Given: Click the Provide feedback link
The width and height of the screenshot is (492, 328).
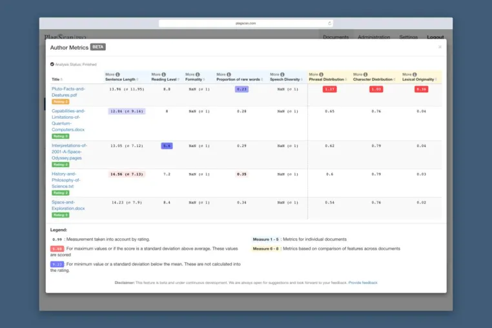Looking at the screenshot, I should (363, 283).
